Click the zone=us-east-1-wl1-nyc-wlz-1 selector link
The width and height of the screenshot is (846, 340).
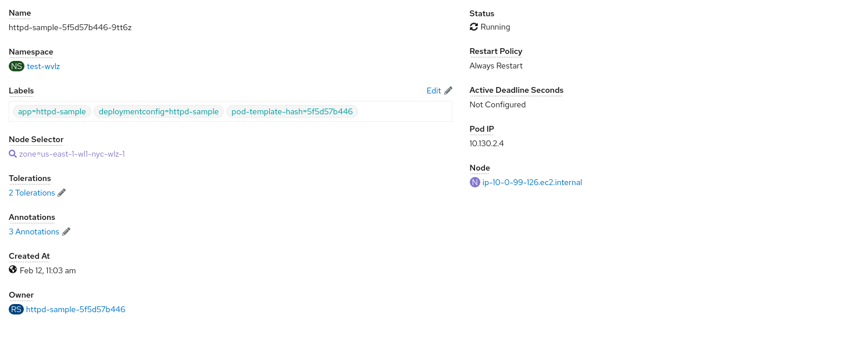click(x=72, y=154)
